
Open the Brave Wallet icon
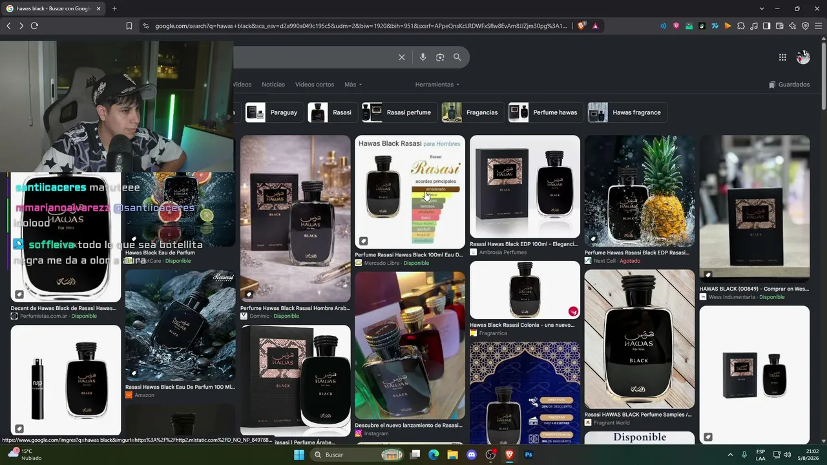tap(780, 26)
